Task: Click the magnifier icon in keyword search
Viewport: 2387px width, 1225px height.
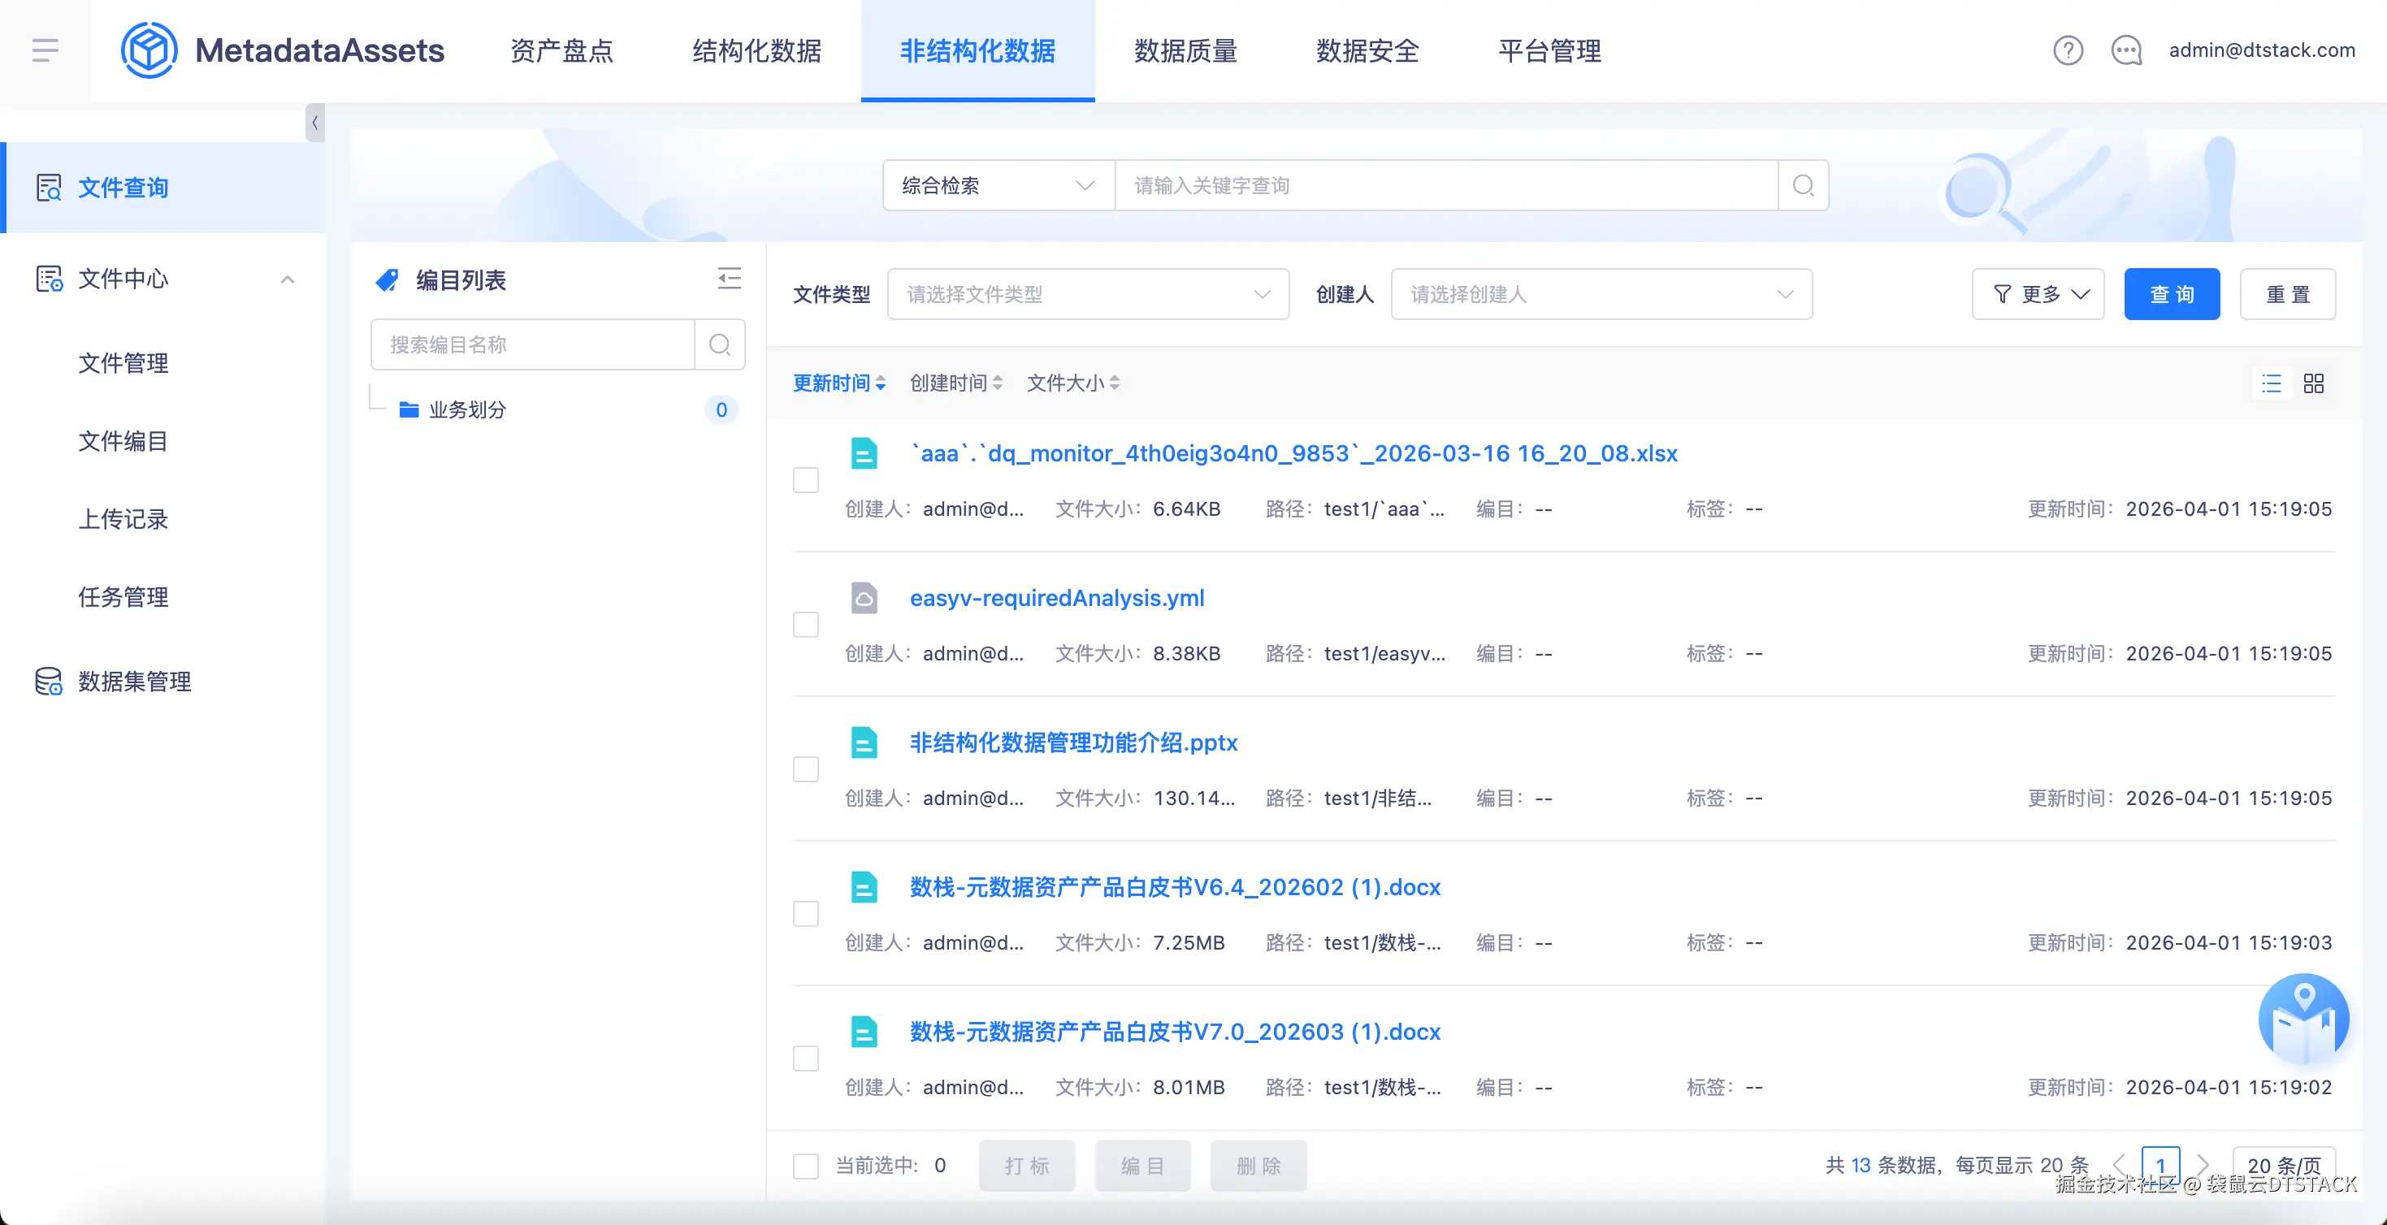Action: [x=1803, y=185]
